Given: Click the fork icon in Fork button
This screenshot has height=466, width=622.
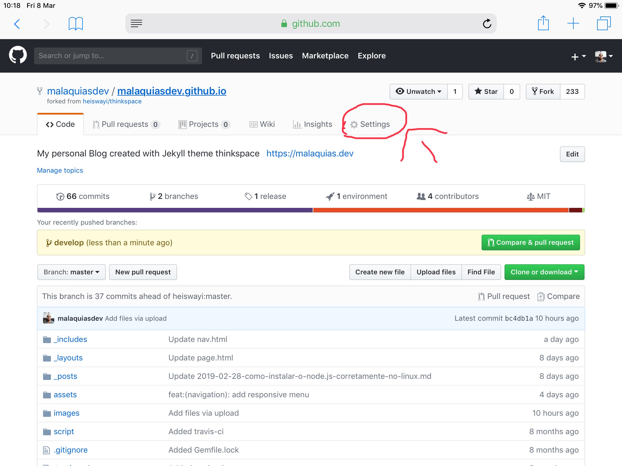Looking at the screenshot, I should tap(534, 91).
